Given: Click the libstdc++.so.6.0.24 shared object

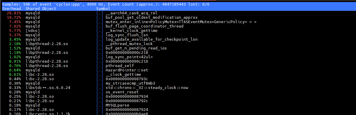Looking at the screenshot, I should 48,88.
